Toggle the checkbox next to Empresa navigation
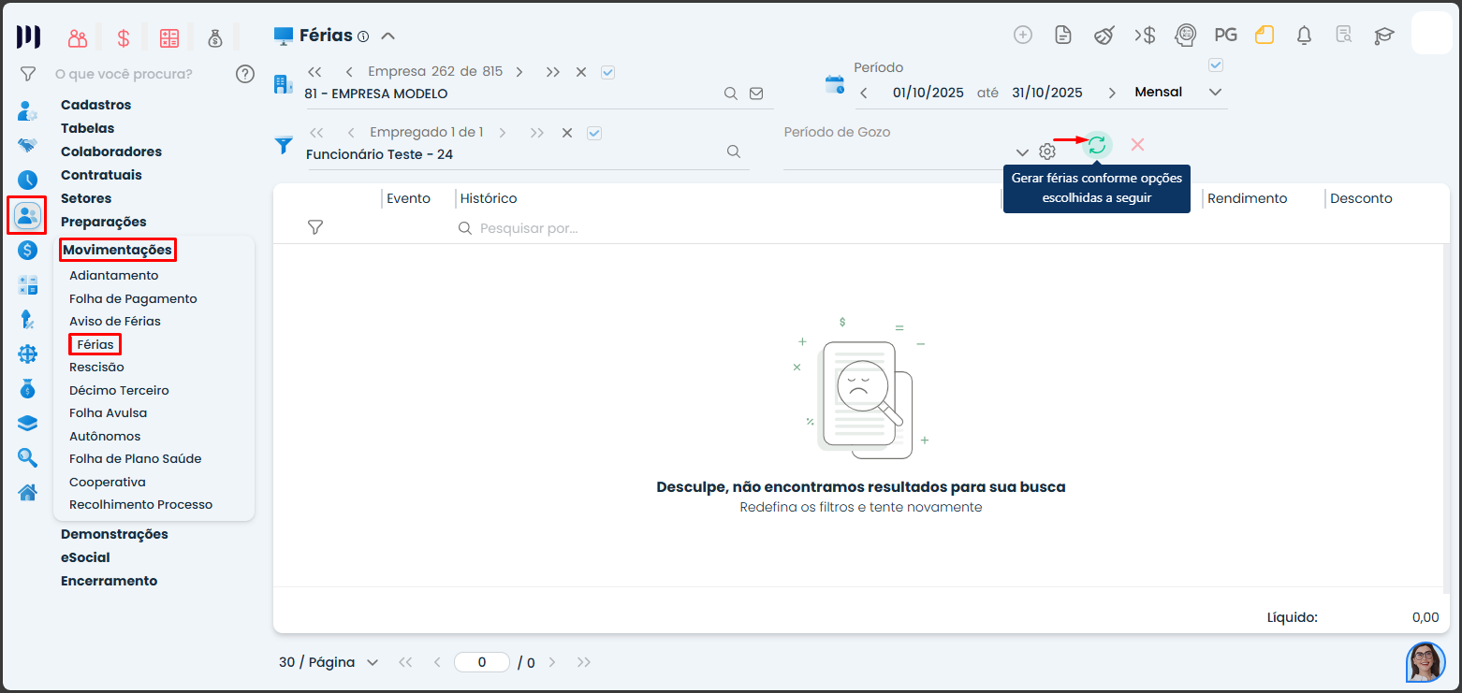The width and height of the screenshot is (1462, 693). click(607, 72)
